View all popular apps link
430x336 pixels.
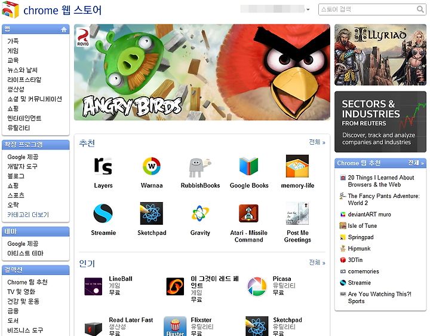click(317, 262)
